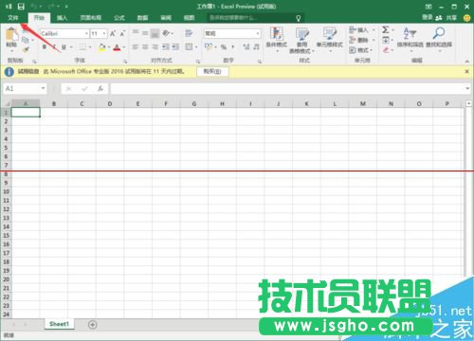Open Cell Styles icon
The height and width of the screenshot is (341, 474).
tap(330, 34)
